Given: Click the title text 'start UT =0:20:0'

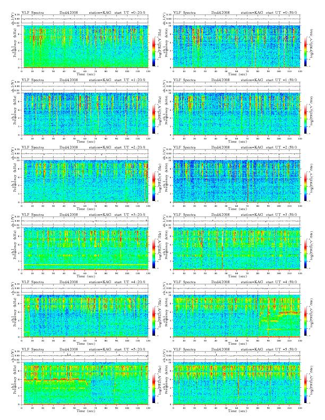Looking at the screenshot, I should click(130, 13).
